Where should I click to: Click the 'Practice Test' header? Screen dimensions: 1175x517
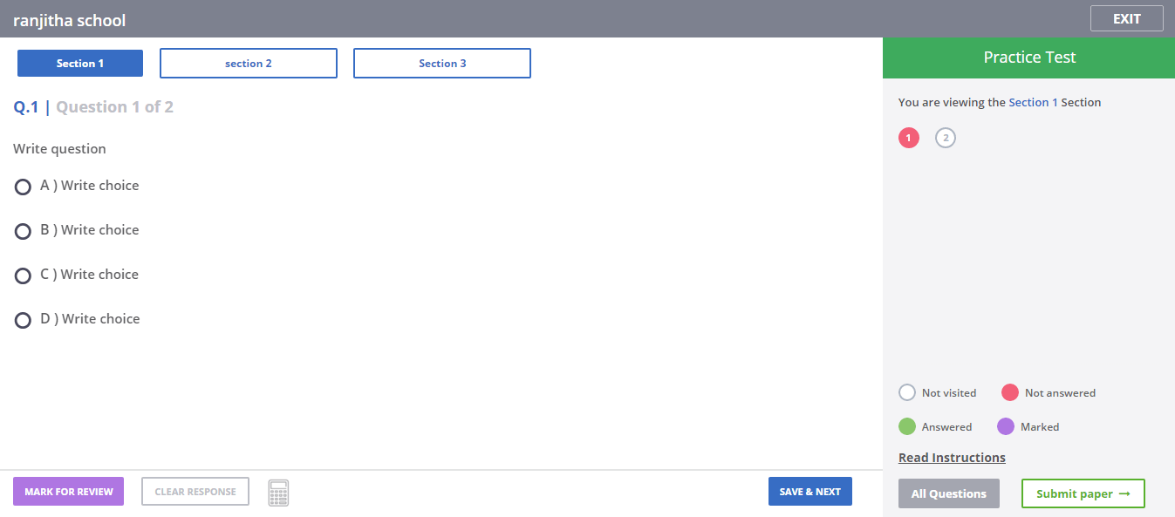tap(1029, 58)
